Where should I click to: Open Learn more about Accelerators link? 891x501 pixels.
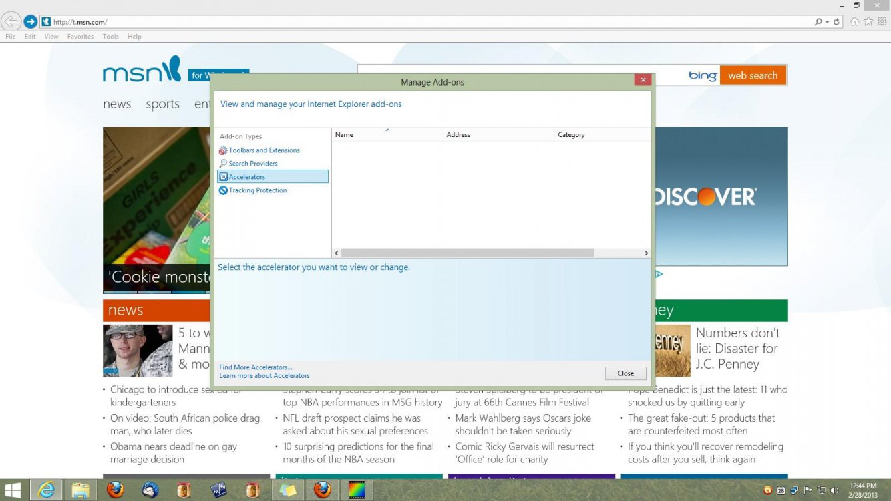coord(264,376)
